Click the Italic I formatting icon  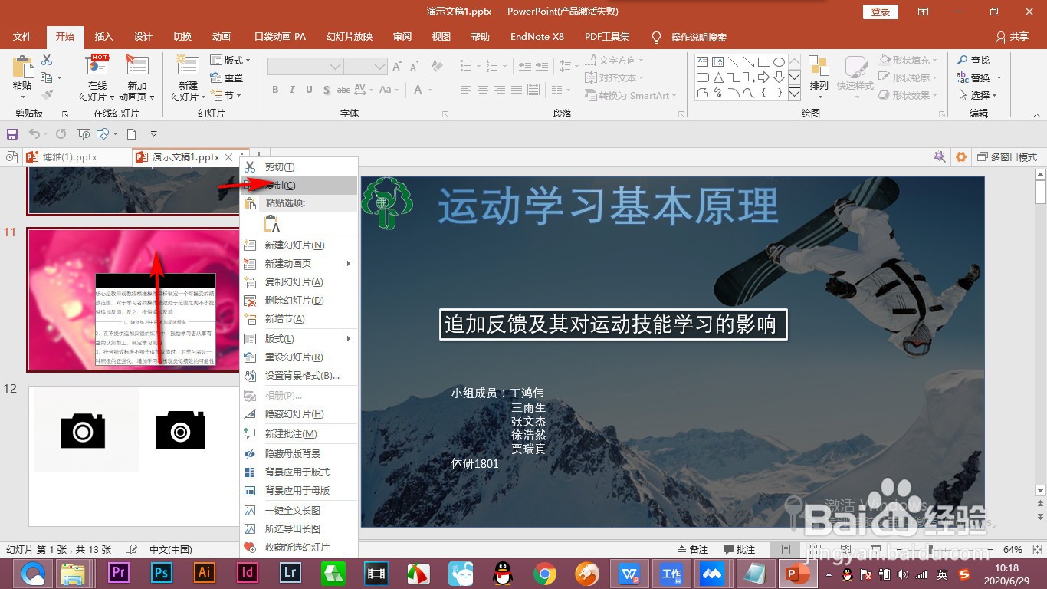click(292, 90)
